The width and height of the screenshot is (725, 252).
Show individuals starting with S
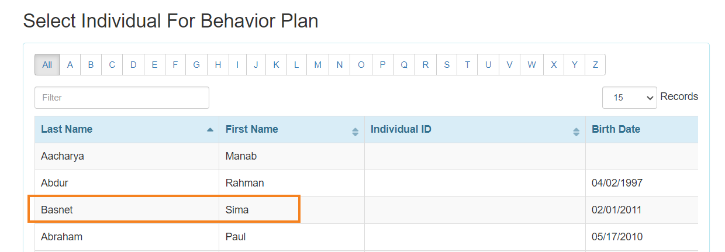point(447,65)
